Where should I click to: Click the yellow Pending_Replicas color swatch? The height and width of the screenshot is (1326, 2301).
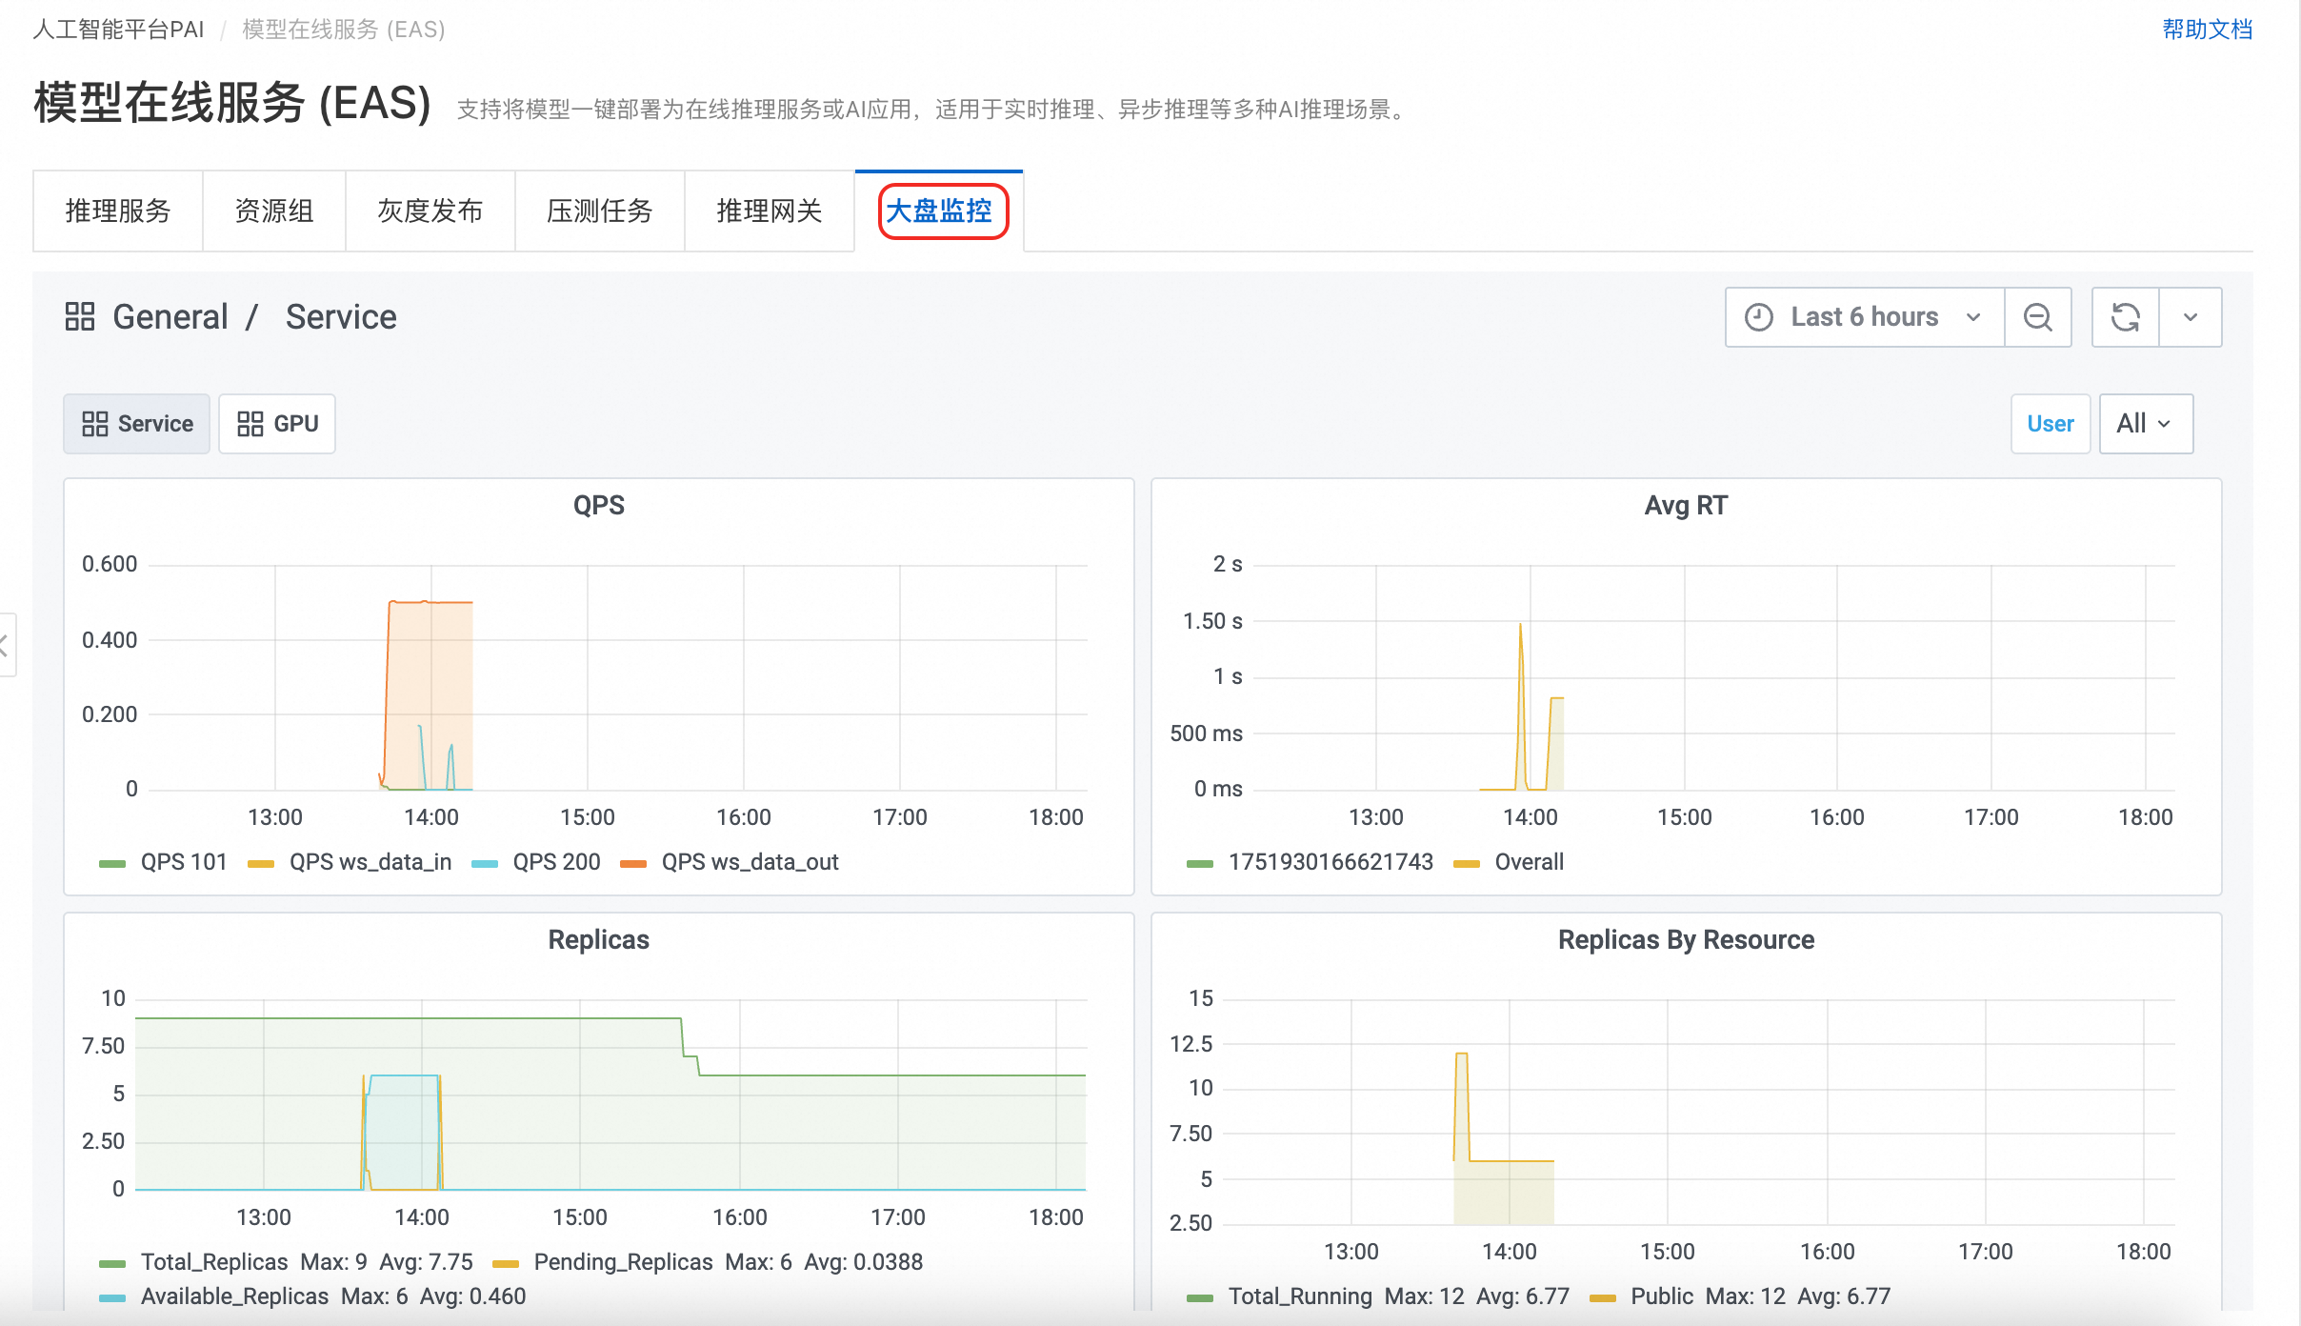tap(506, 1264)
